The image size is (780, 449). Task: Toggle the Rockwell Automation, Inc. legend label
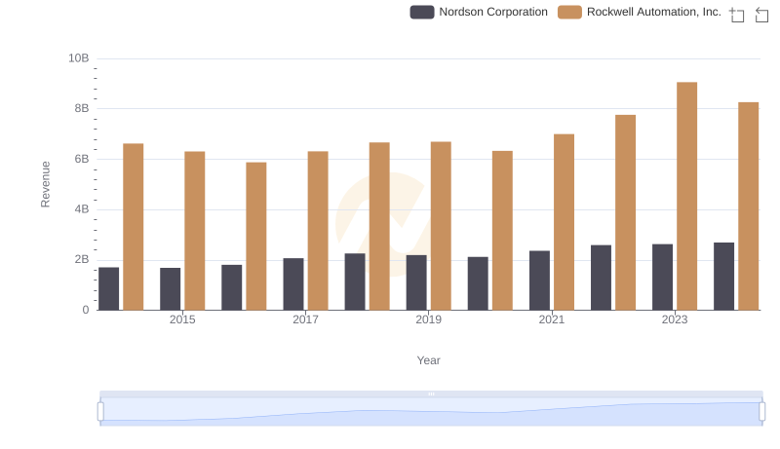coord(653,12)
